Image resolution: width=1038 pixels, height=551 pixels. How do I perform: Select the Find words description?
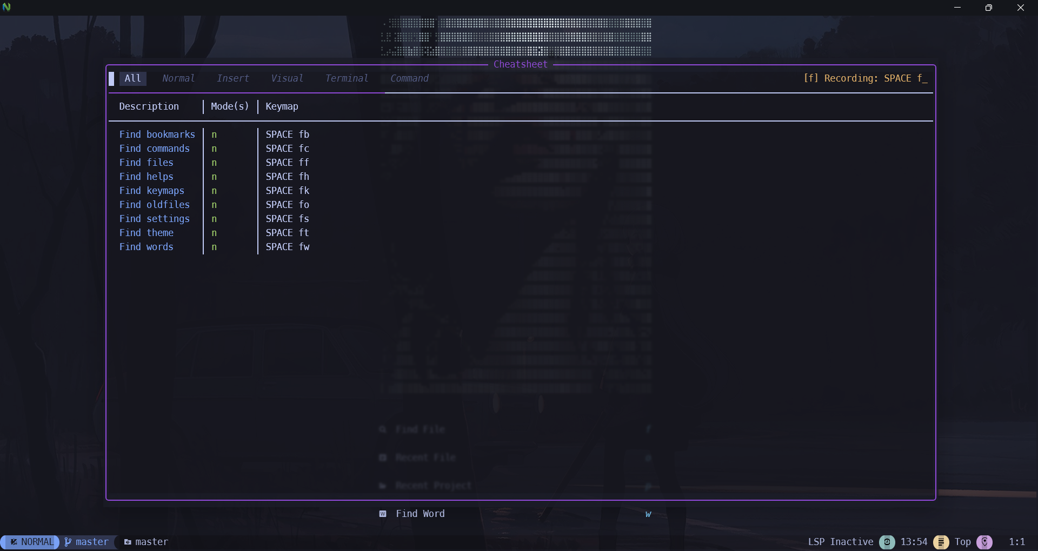point(147,247)
